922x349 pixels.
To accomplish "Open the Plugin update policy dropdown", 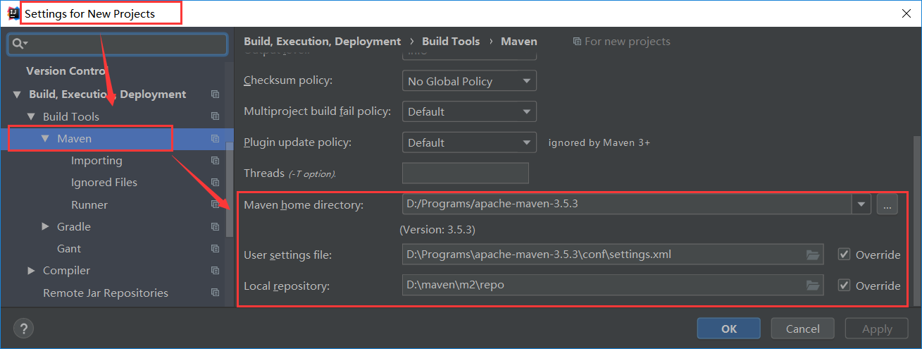I will [468, 142].
